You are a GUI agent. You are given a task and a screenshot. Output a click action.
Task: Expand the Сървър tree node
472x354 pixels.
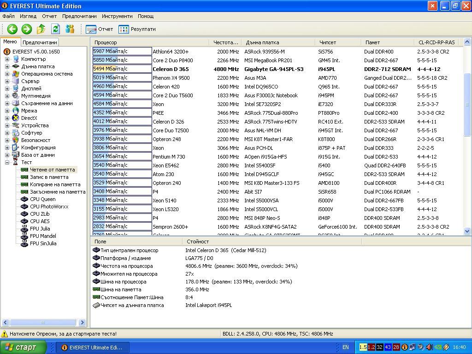coord(7,81)
